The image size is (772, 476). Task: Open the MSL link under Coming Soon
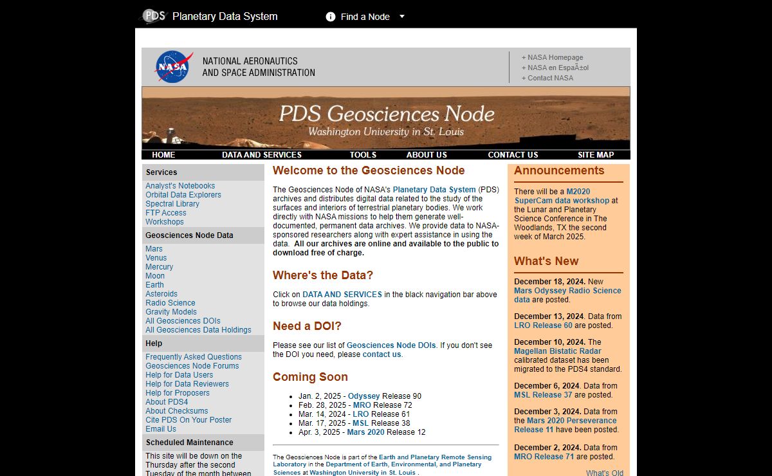360,423
